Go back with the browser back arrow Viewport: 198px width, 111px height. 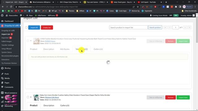[3, 7]
